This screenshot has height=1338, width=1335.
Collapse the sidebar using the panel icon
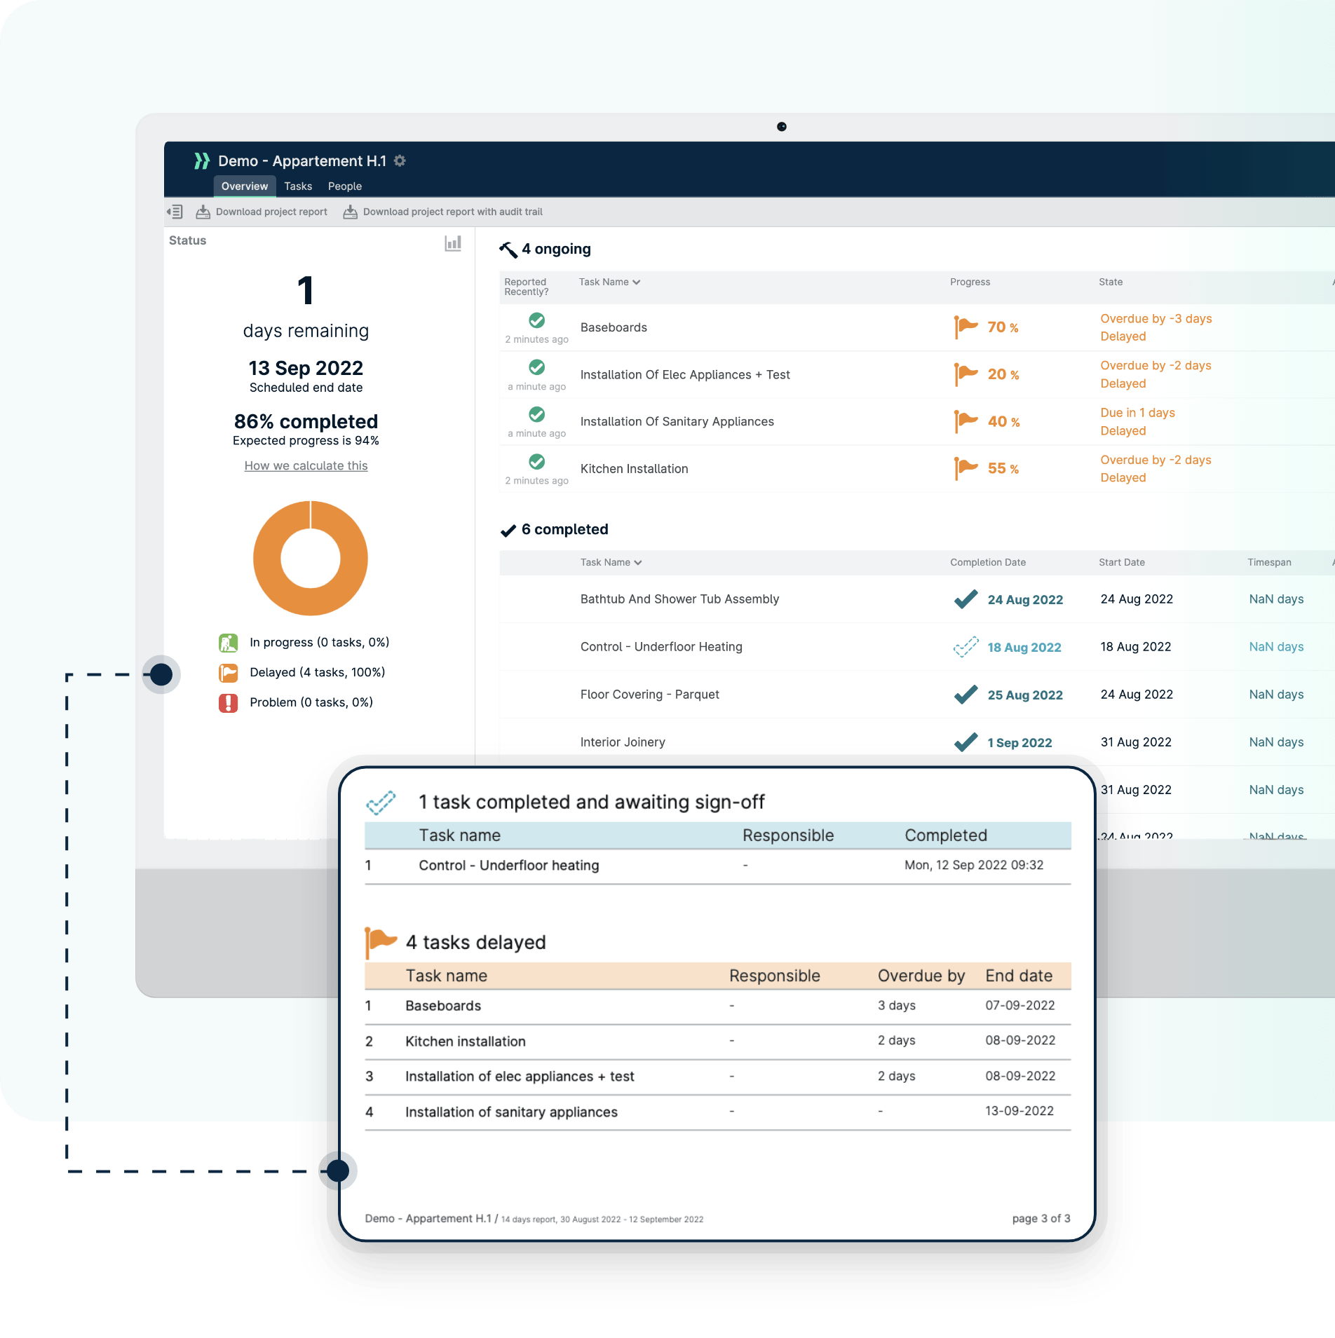click(x=175, y=212)
